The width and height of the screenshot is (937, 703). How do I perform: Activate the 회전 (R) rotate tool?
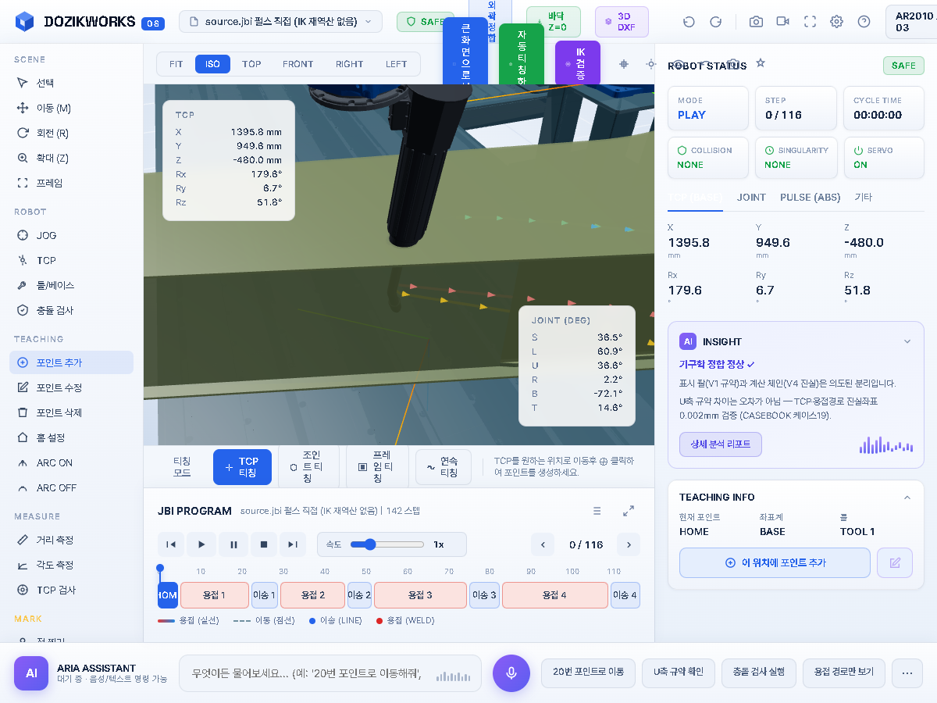point(71,133)
